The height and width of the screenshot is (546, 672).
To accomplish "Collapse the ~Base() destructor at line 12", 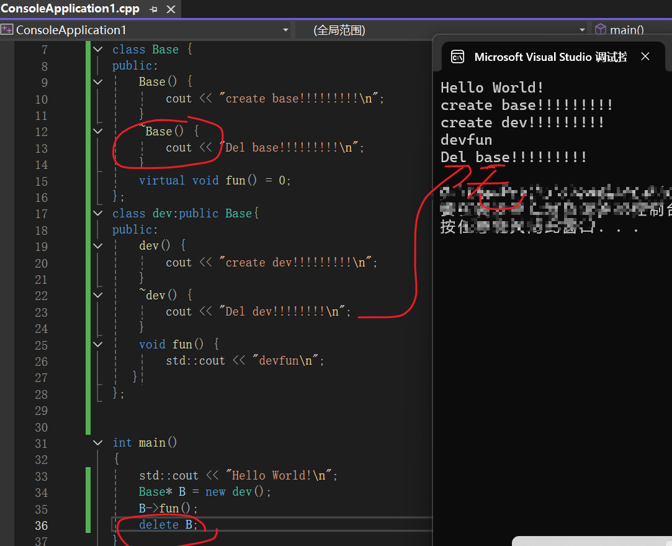I will coord(97,131).
